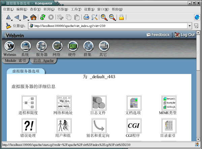Open the Back button's history dropdown arrow

(x=20, y=20)
